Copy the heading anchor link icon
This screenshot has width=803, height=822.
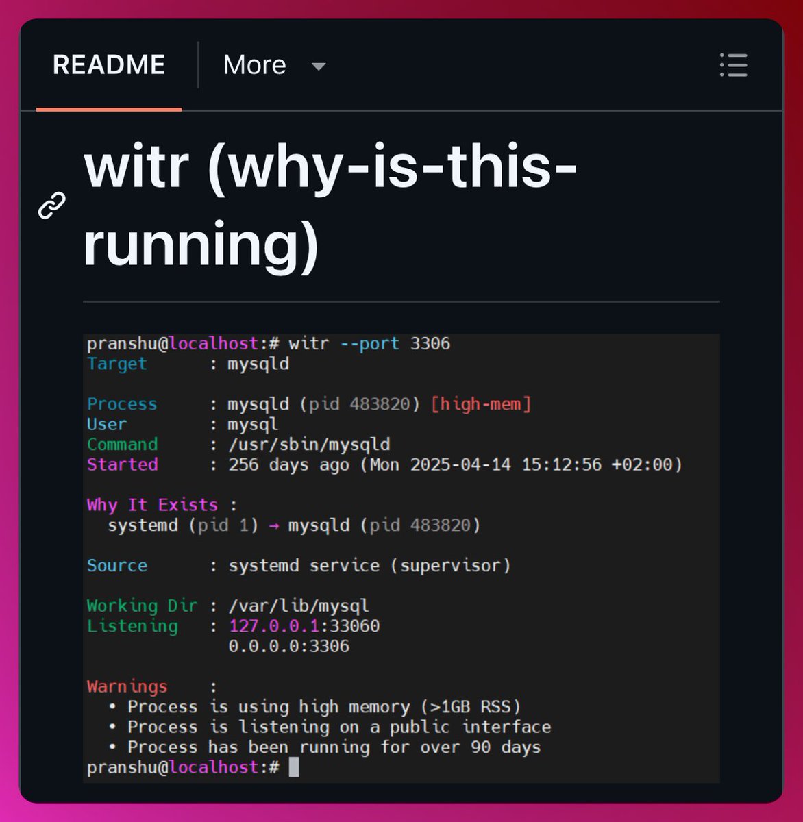click(52, 206)
